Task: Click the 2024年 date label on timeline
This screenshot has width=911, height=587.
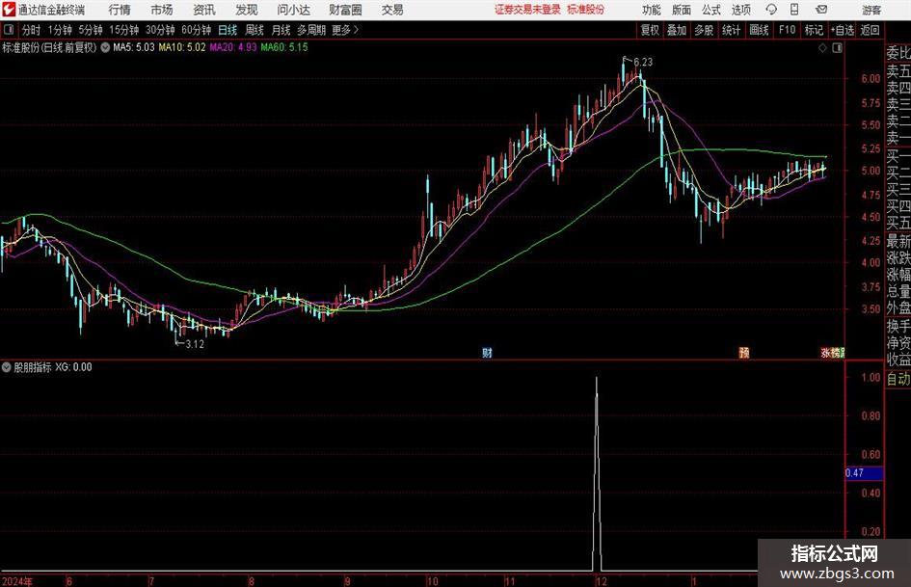Action: pyautogui.click(x=16, y=581)
